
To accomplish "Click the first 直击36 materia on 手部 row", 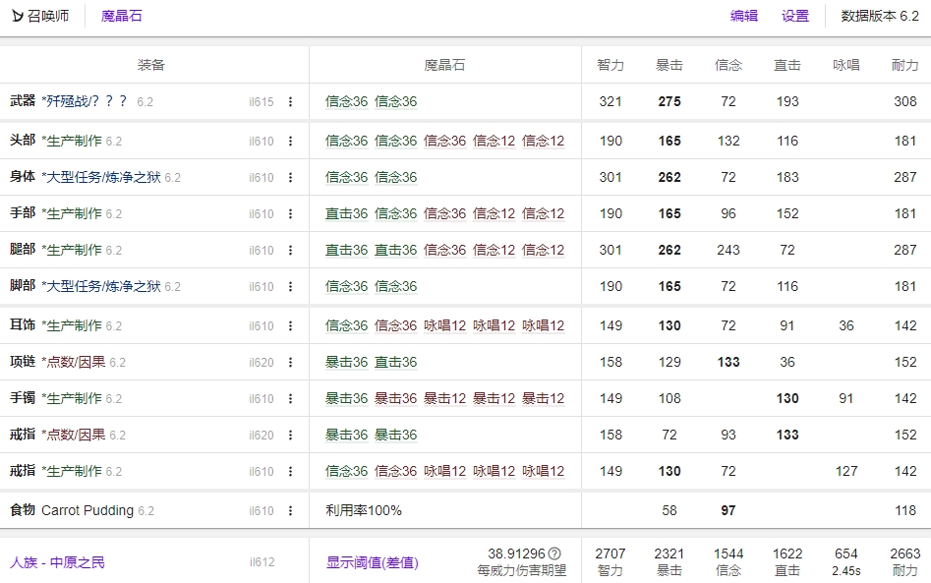I will tap(346, 214).
